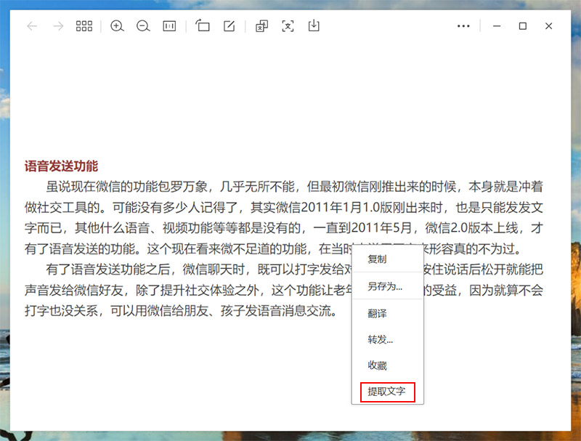Maximize the image viewer window
The width and height of the screenshot is (581, 441).
pyautogui.click(x=522, y=26)
